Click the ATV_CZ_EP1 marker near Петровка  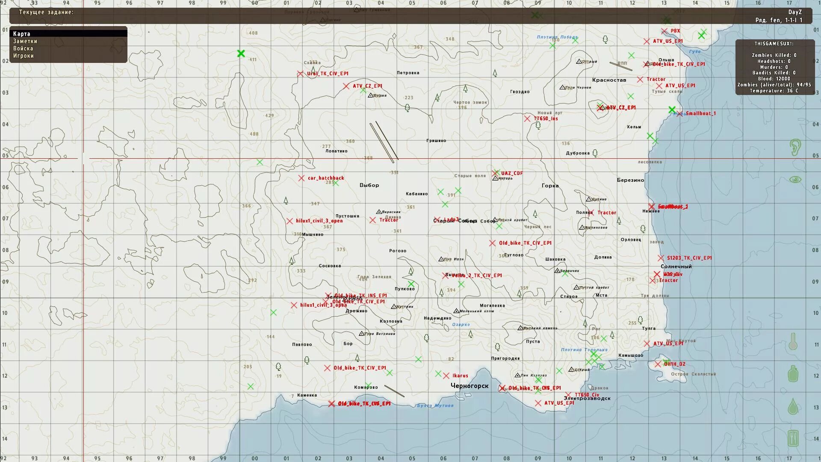pos(346,86)
